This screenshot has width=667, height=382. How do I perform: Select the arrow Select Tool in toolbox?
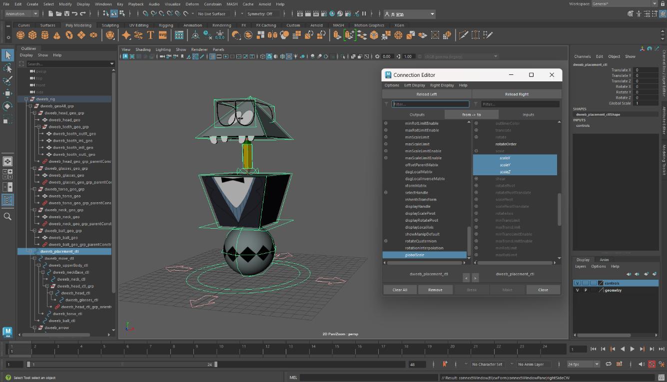click(7, 55)
